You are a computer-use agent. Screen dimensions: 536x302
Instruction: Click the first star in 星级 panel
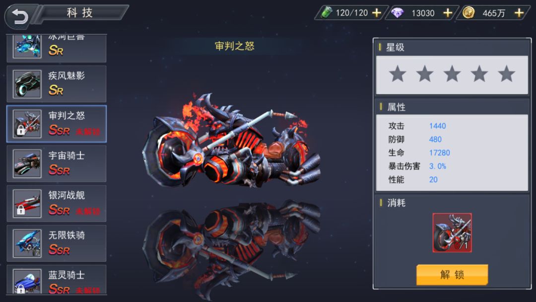pos(398,74)
